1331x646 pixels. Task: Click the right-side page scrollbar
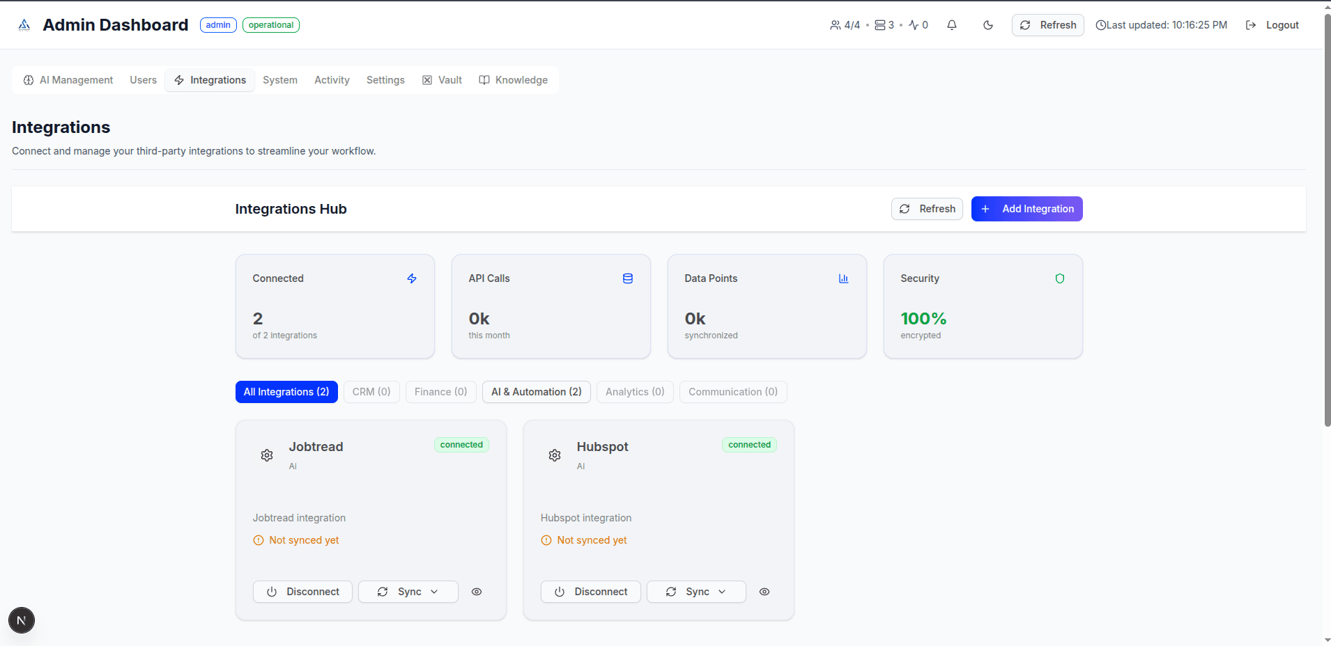1326,209
